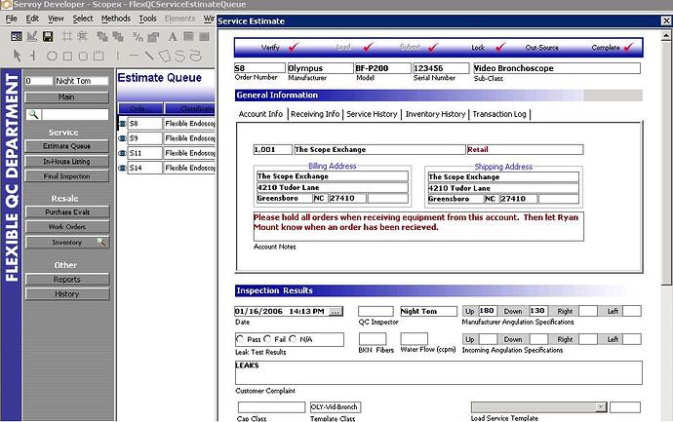Open the Edit menu

point(32,19)
